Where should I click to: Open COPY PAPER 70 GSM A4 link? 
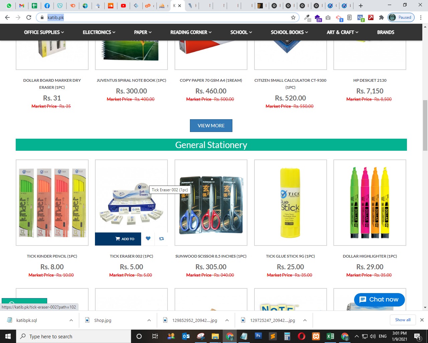211,80
